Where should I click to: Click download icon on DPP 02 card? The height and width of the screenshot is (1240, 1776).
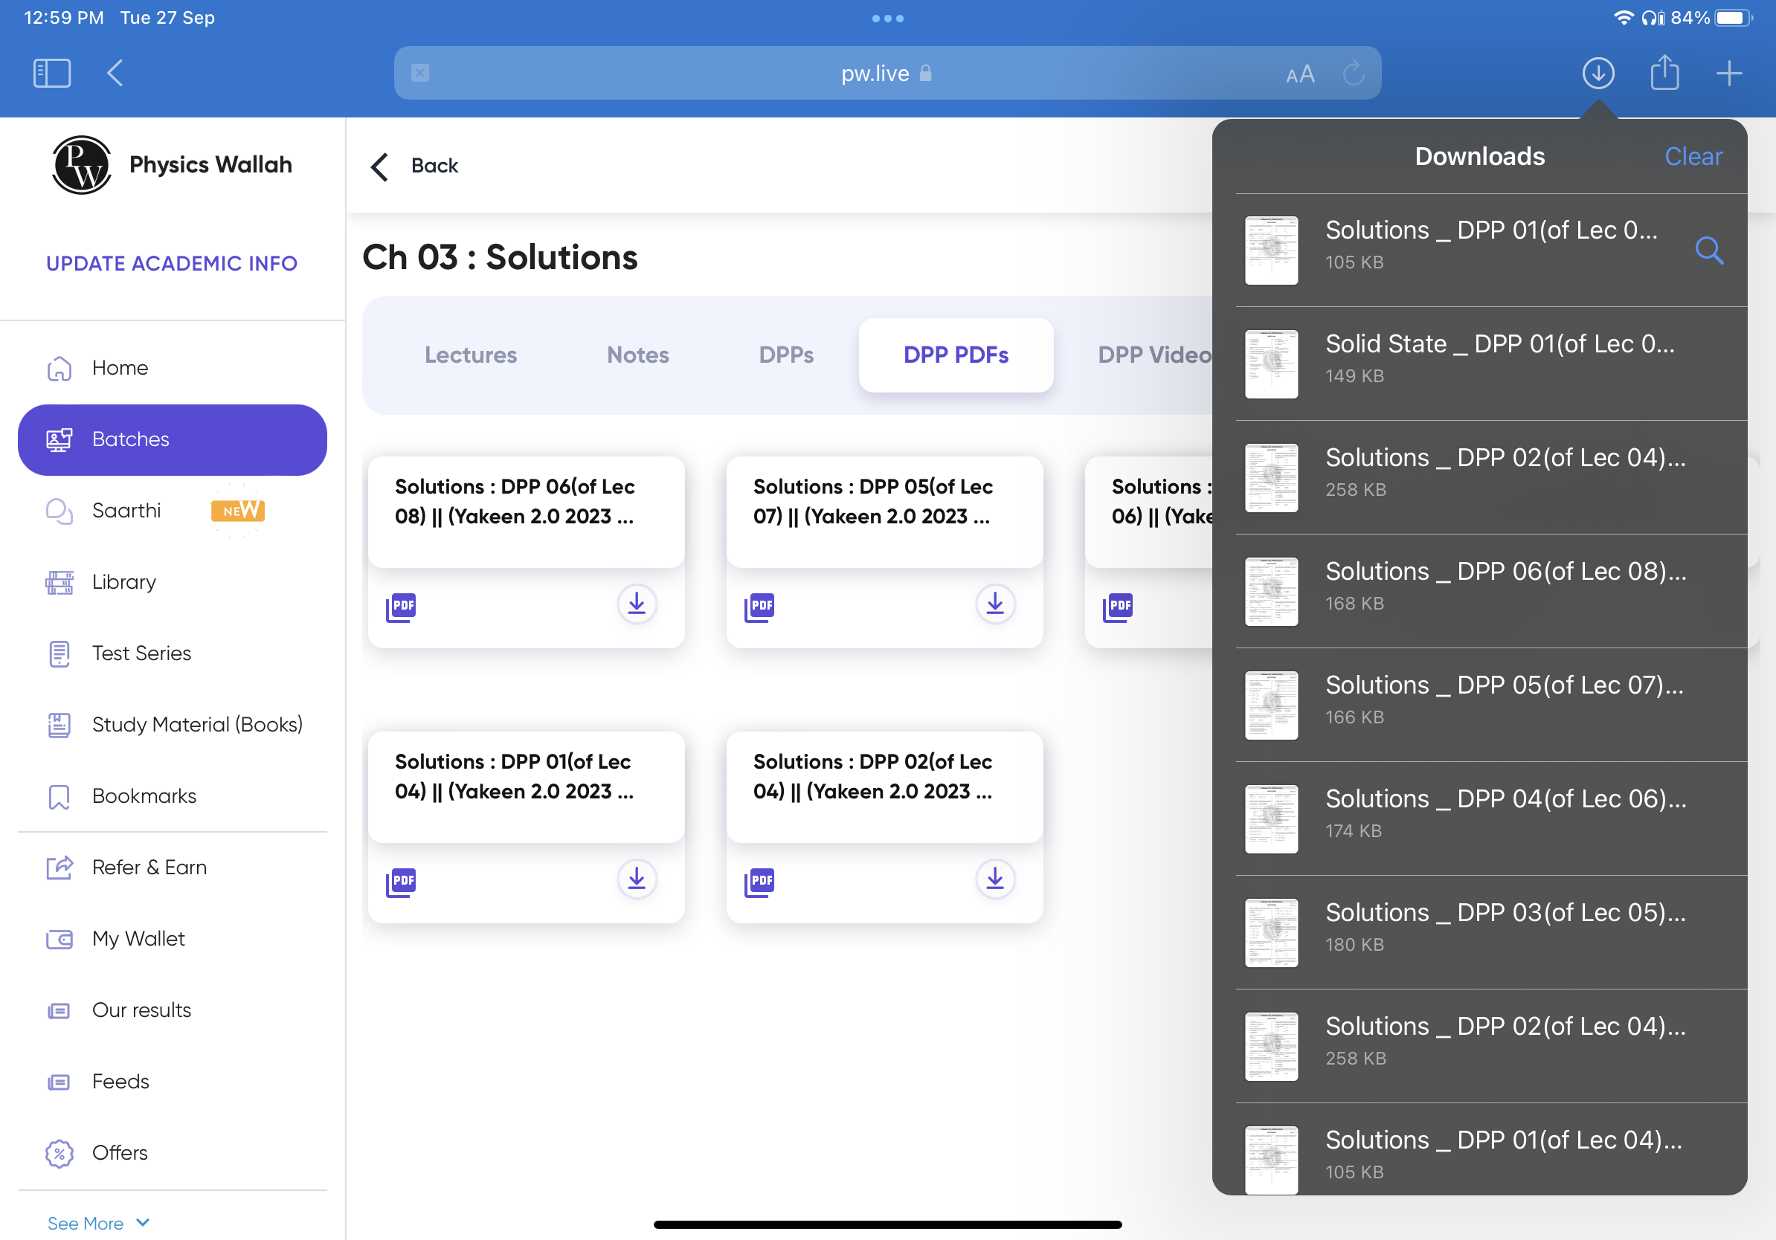tap(995, 879)
